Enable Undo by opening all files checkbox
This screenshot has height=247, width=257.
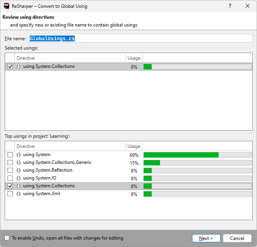click(7, 238)
